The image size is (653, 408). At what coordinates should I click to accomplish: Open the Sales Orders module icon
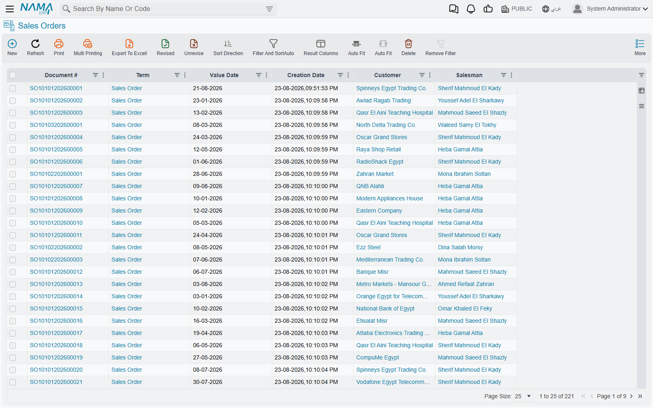pos(9,26)
